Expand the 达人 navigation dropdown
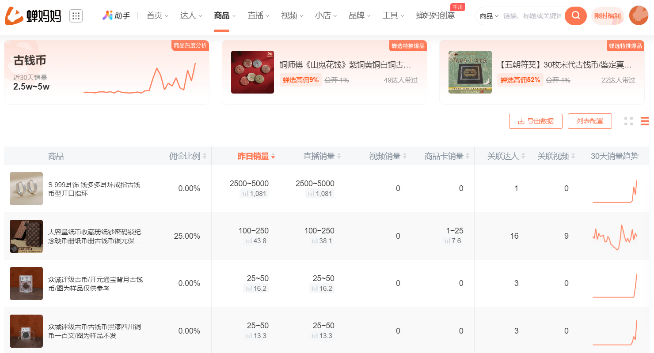 pyautogui.click(x=191, y=15)
